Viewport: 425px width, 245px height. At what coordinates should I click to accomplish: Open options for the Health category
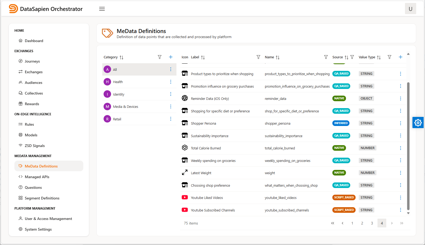tap(171, 82)
